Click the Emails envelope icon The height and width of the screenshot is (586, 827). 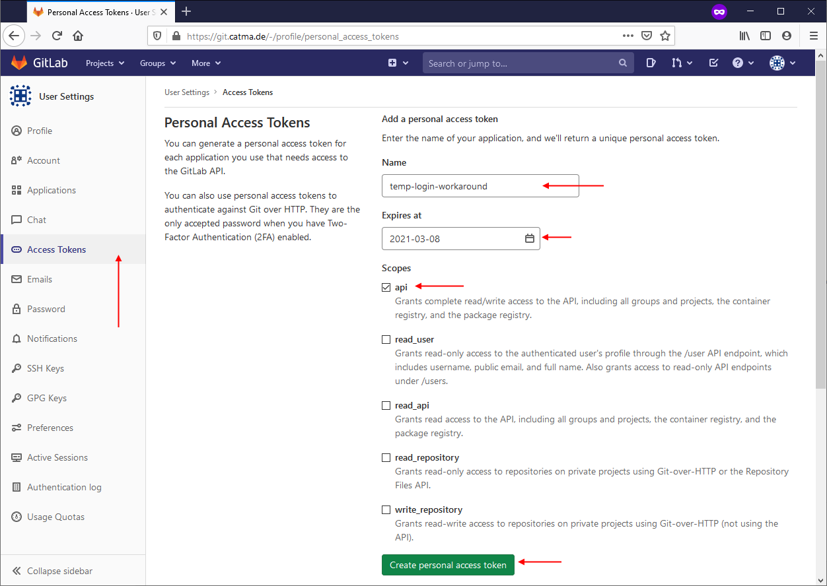pos(17,279)
